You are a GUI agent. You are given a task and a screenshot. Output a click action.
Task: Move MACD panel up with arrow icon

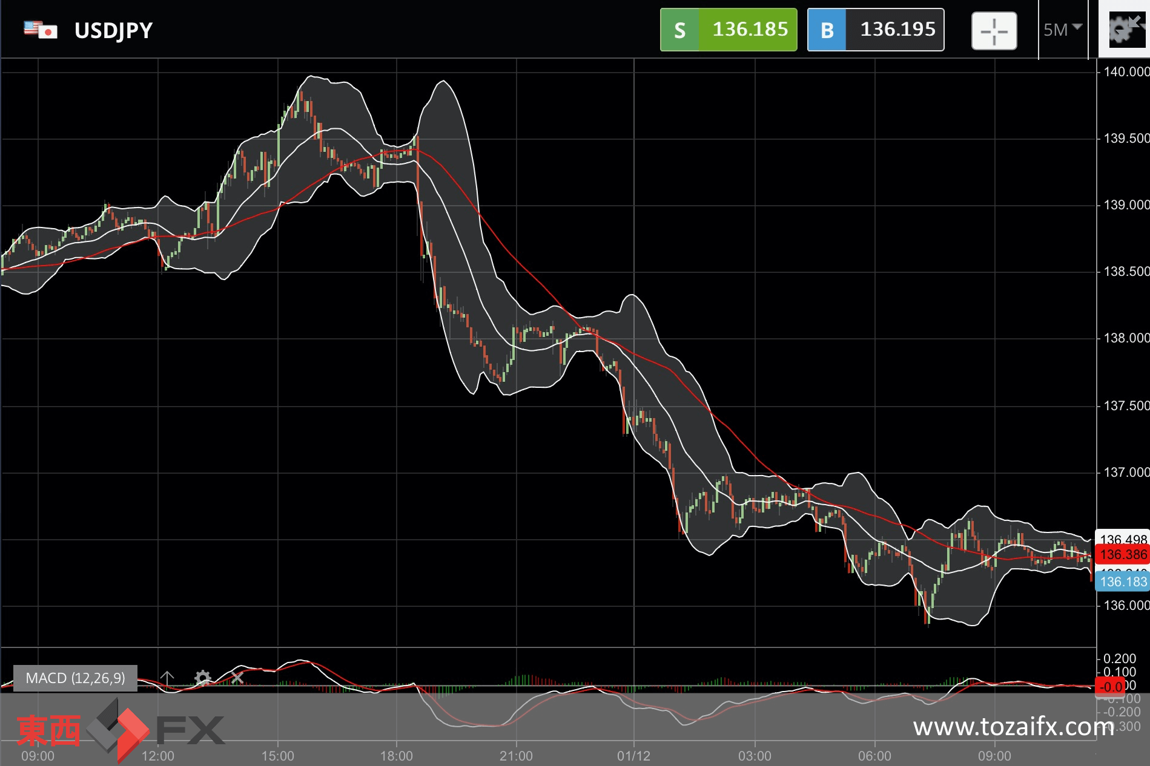pyautogui.click(x=167, y=678)
